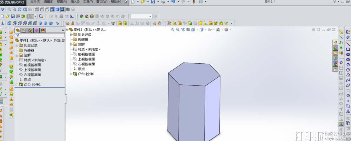Select 传感器 in left panel tree
351x141 pixels.
[29, 50]
